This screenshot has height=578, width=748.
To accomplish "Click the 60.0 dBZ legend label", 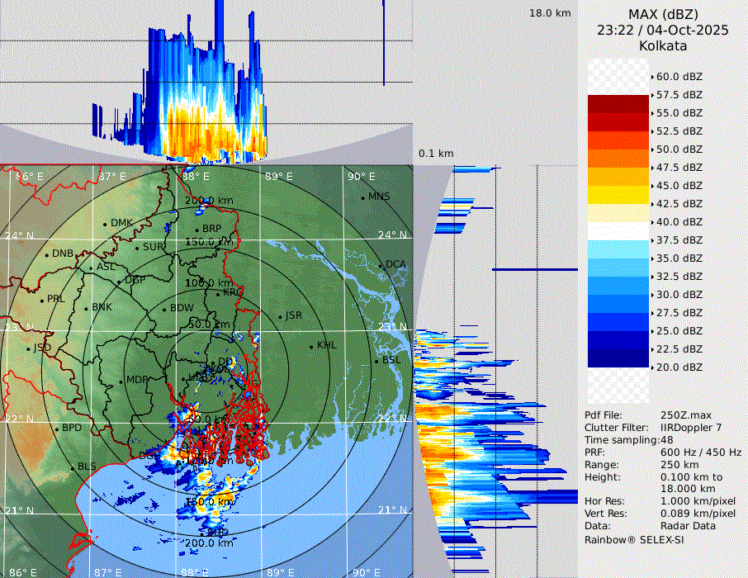I will 679,77.
